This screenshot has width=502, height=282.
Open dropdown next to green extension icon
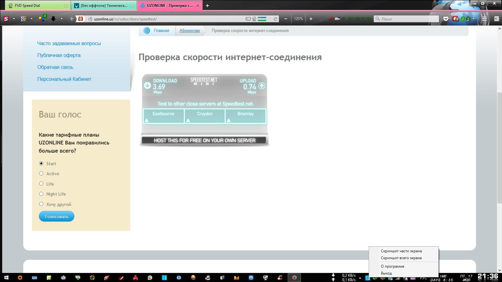473,19
